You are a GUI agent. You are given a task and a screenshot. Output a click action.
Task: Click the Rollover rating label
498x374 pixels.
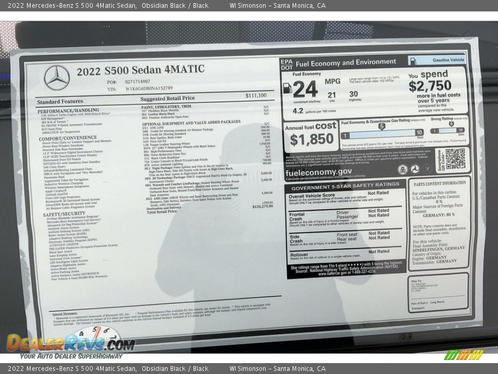coord(299,255)
